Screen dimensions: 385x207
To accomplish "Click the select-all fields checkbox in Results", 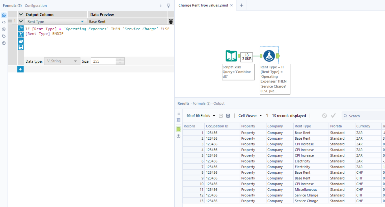I will point(221,115).
